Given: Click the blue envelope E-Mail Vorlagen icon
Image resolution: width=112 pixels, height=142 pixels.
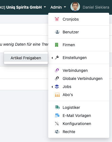Looking at the screenshot, I should pyautogui.click(x=57, y=116).
